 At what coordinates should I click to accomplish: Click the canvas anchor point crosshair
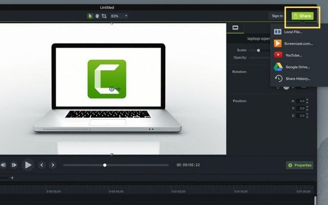click(112, 89)
